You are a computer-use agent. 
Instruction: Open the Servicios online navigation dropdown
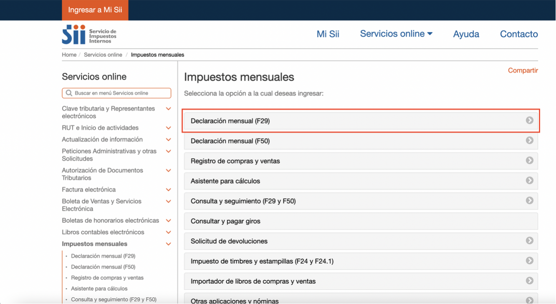[396, 33]
